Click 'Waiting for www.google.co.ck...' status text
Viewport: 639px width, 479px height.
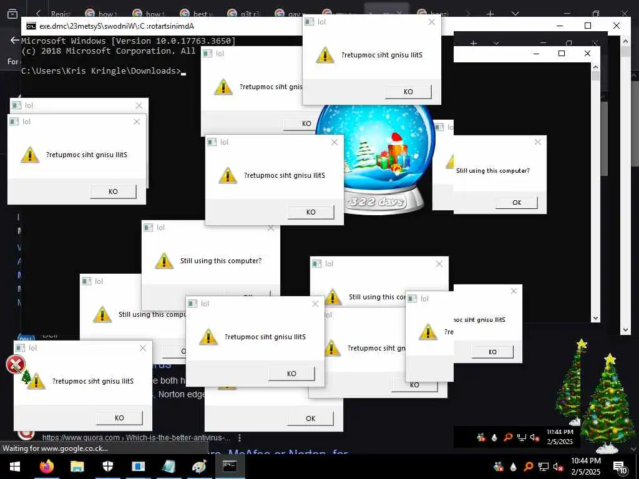[55, 448]
